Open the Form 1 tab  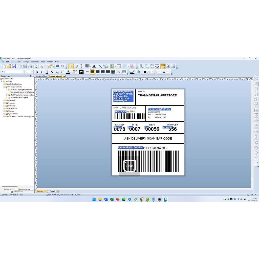point(52,191)
